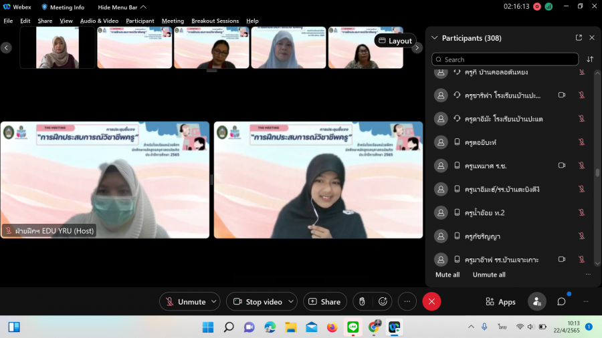The height and width of the screenshot is (338, 602).
Task: Collapse the Participants panel header chevron
Action: (x=435, y=38)
